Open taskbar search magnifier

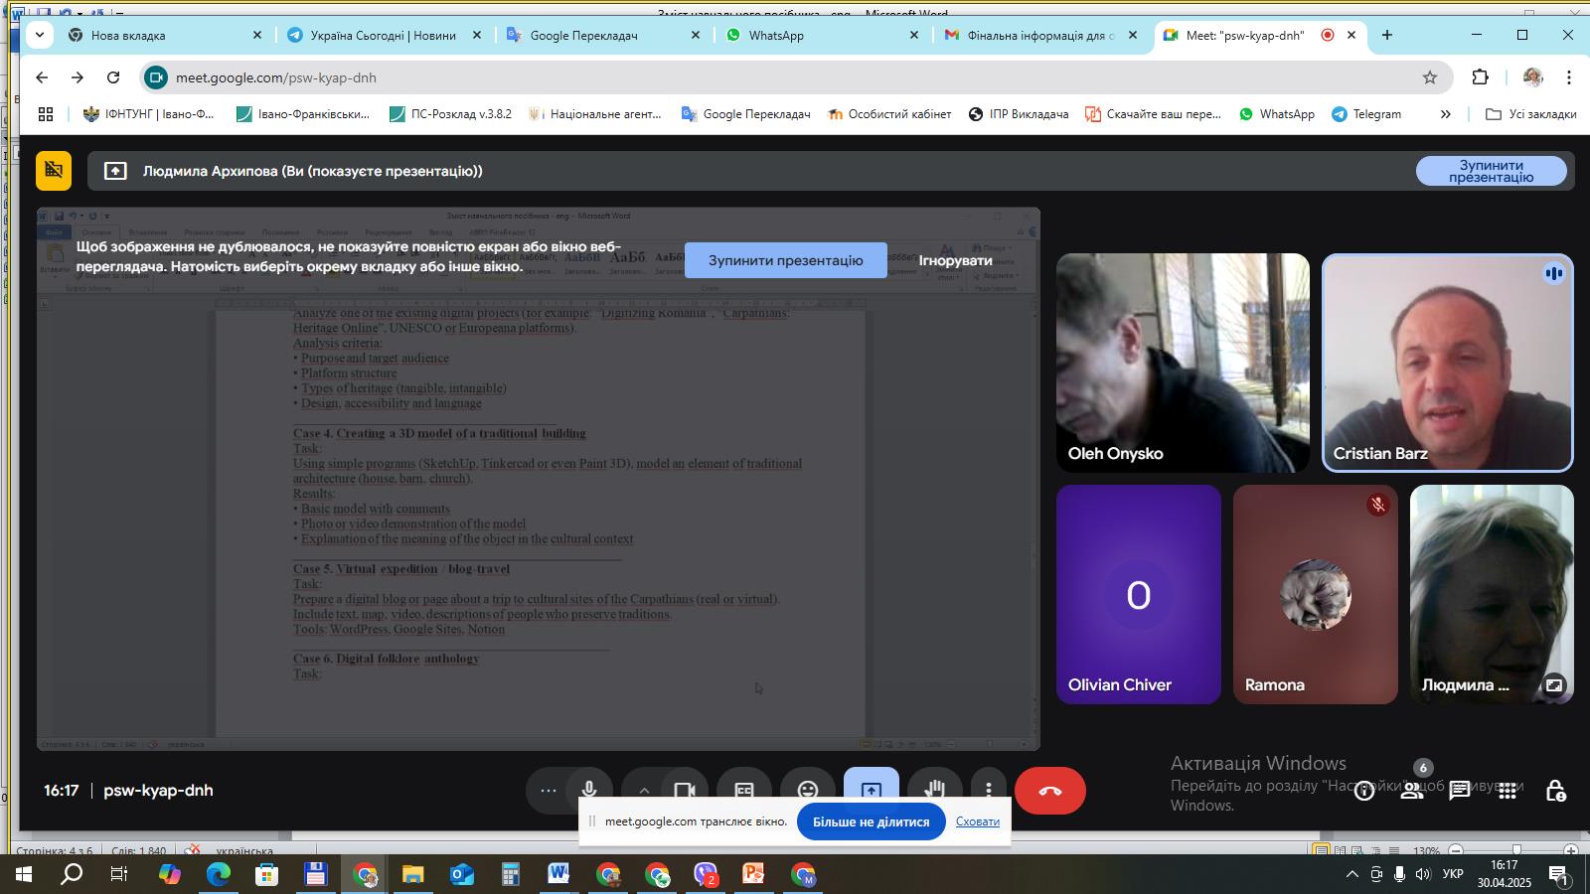click(x=72, y=875)
